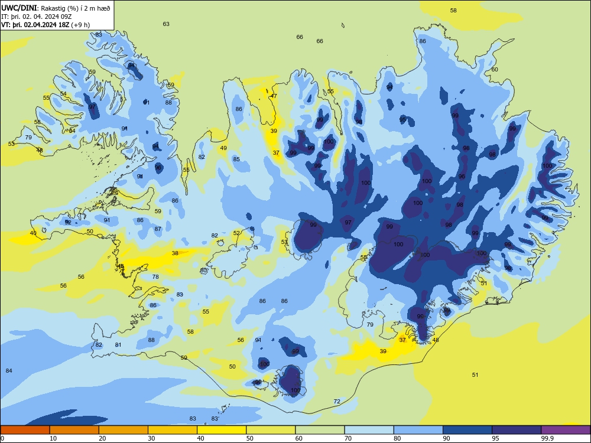This screenshot has height=443, width=591.
Task: Click the map humidity value '78'
Action: tap(155, 277)
